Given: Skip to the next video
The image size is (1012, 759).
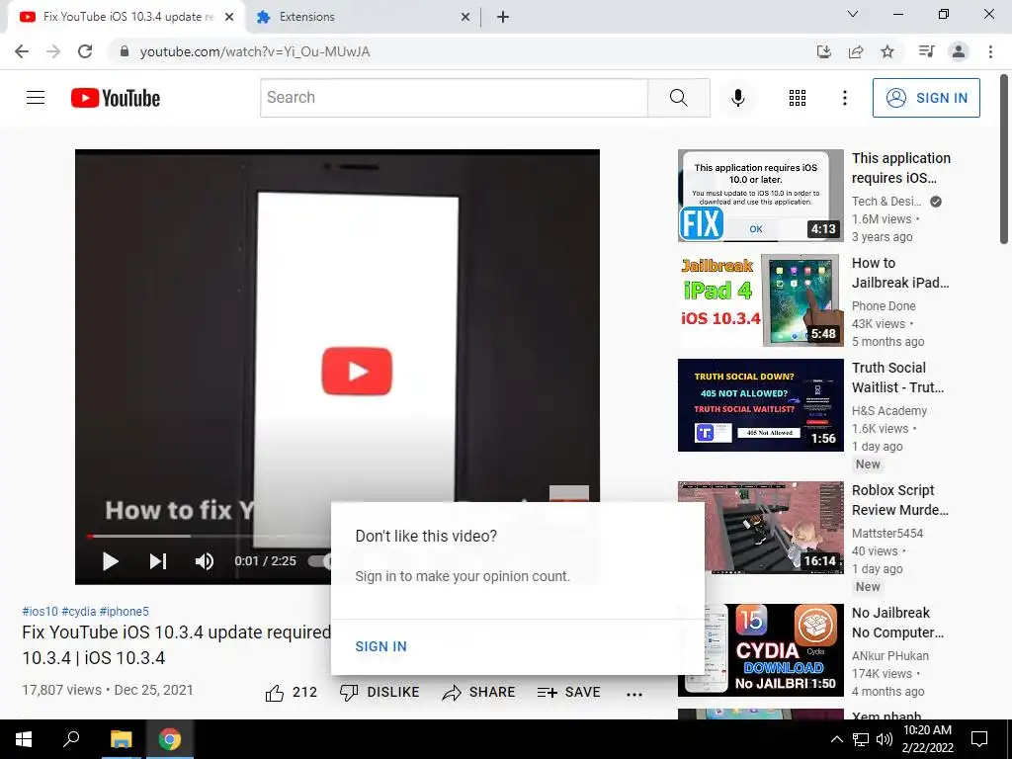Looking at the screenshot, I should [158, 561].
